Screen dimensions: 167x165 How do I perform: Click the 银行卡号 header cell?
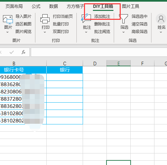[23, 70]
